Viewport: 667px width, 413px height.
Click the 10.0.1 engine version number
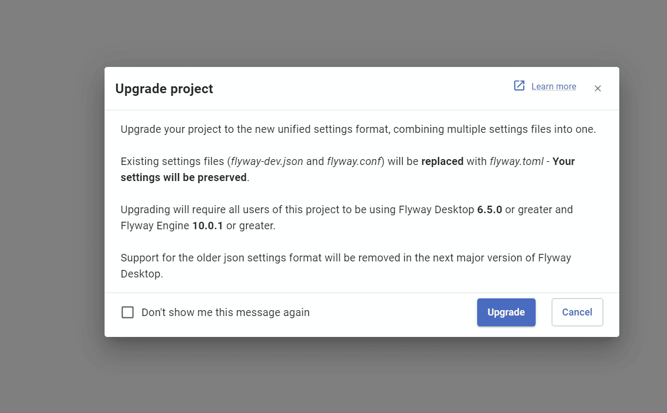(207, 226)
